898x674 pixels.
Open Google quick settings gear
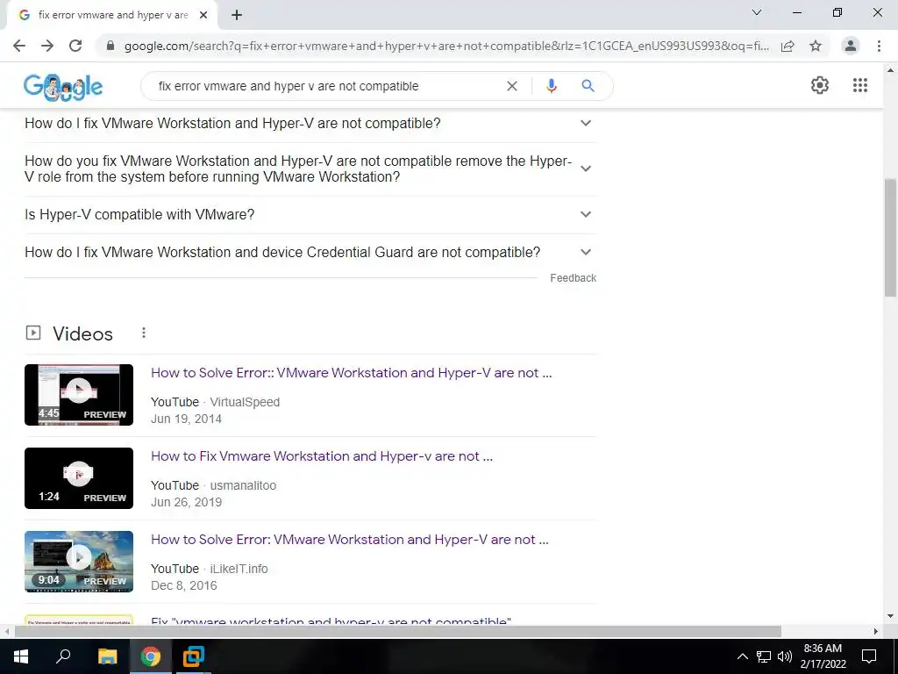coord(820,85)
